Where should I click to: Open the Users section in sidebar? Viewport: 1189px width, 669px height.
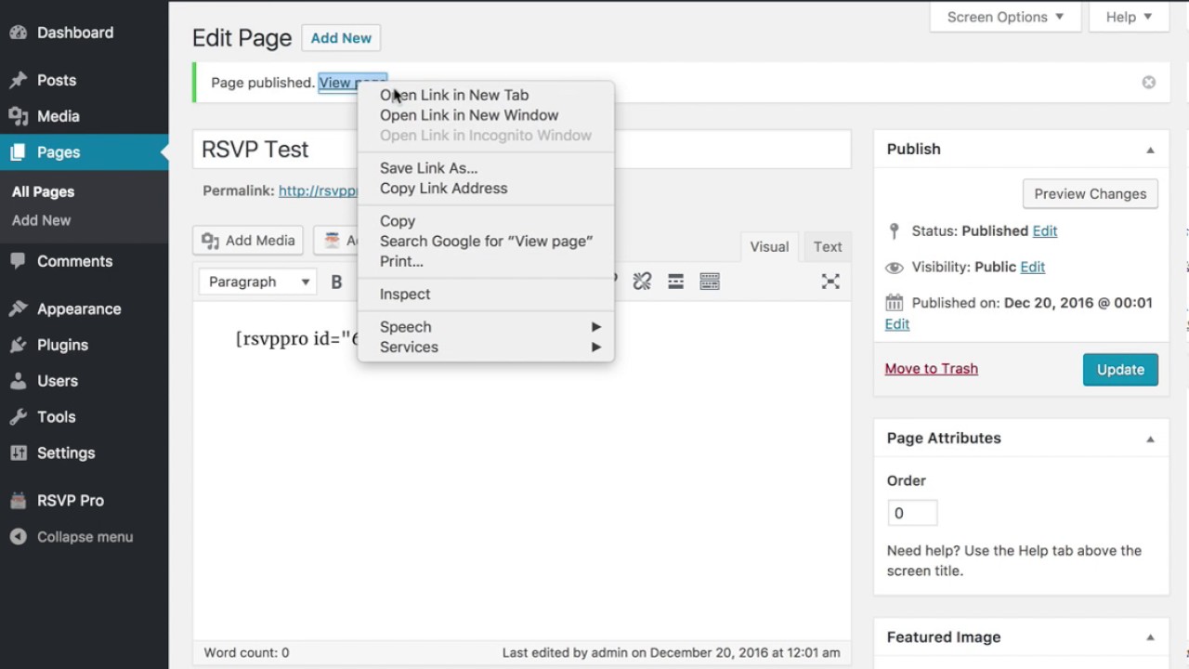pyautogui.click(x=58, y=381)
